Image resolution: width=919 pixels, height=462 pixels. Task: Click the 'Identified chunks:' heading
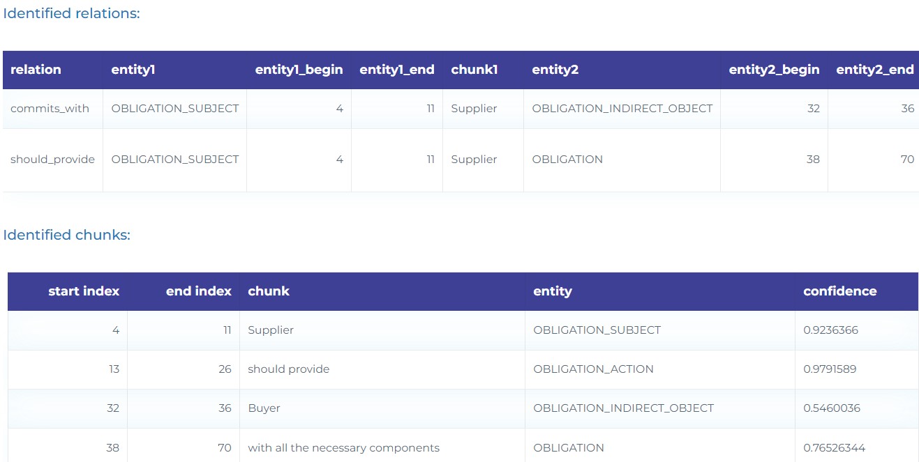coord(66,235)
